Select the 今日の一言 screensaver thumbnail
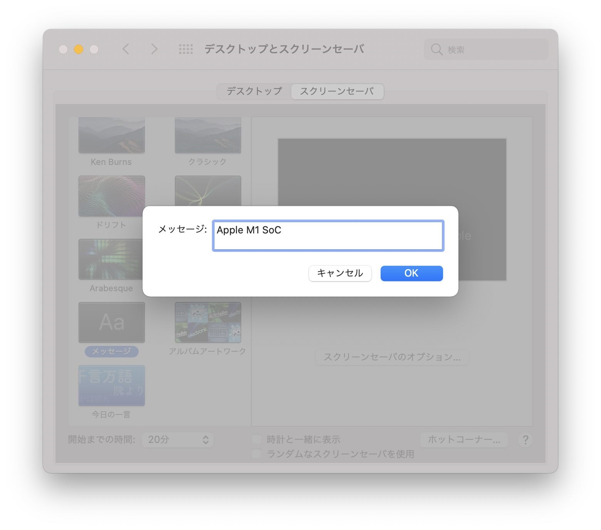601x530 pixels. 112,386
